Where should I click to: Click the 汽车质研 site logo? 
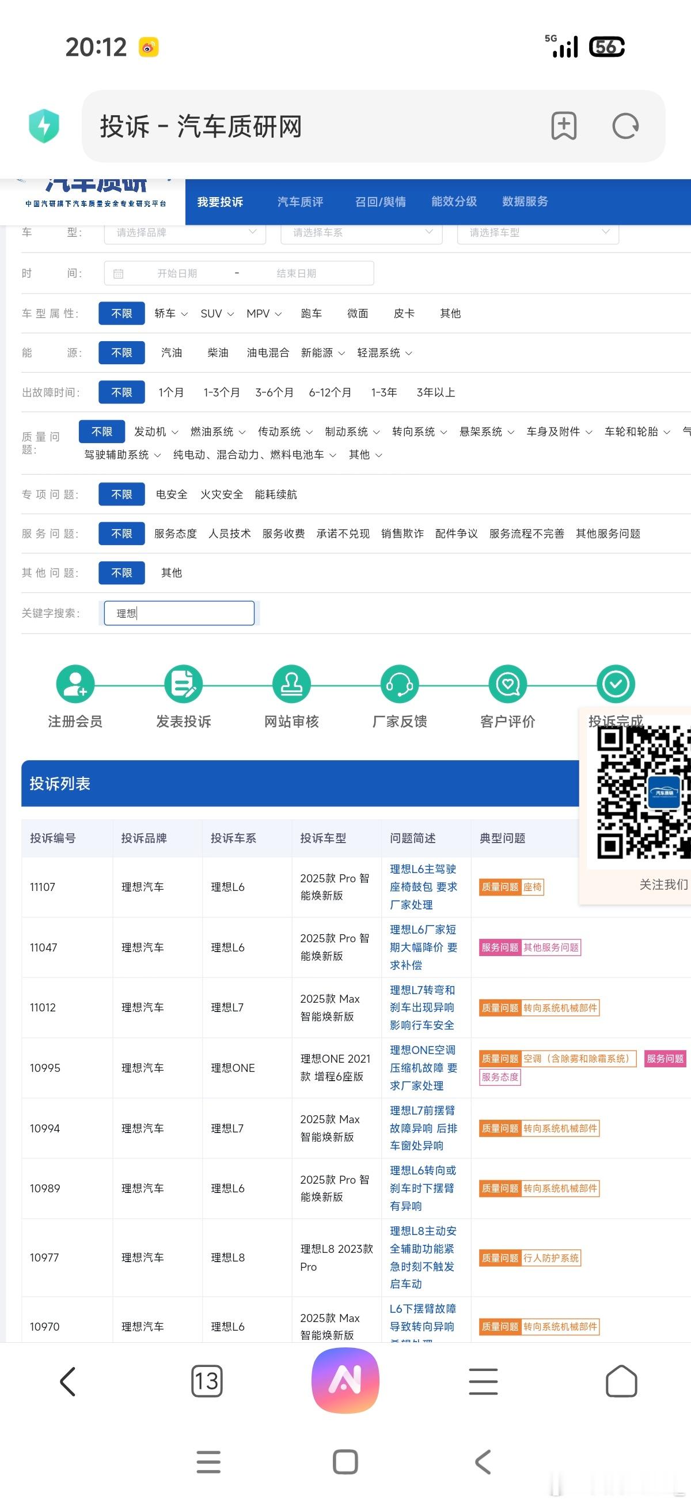[96, 194]
